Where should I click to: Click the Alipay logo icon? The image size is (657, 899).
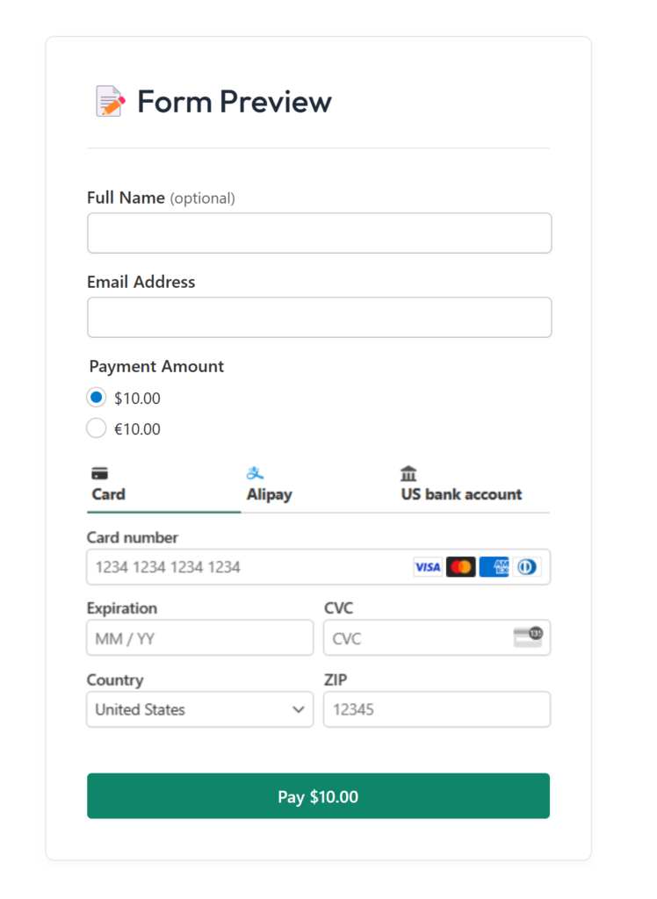[256, 474]
